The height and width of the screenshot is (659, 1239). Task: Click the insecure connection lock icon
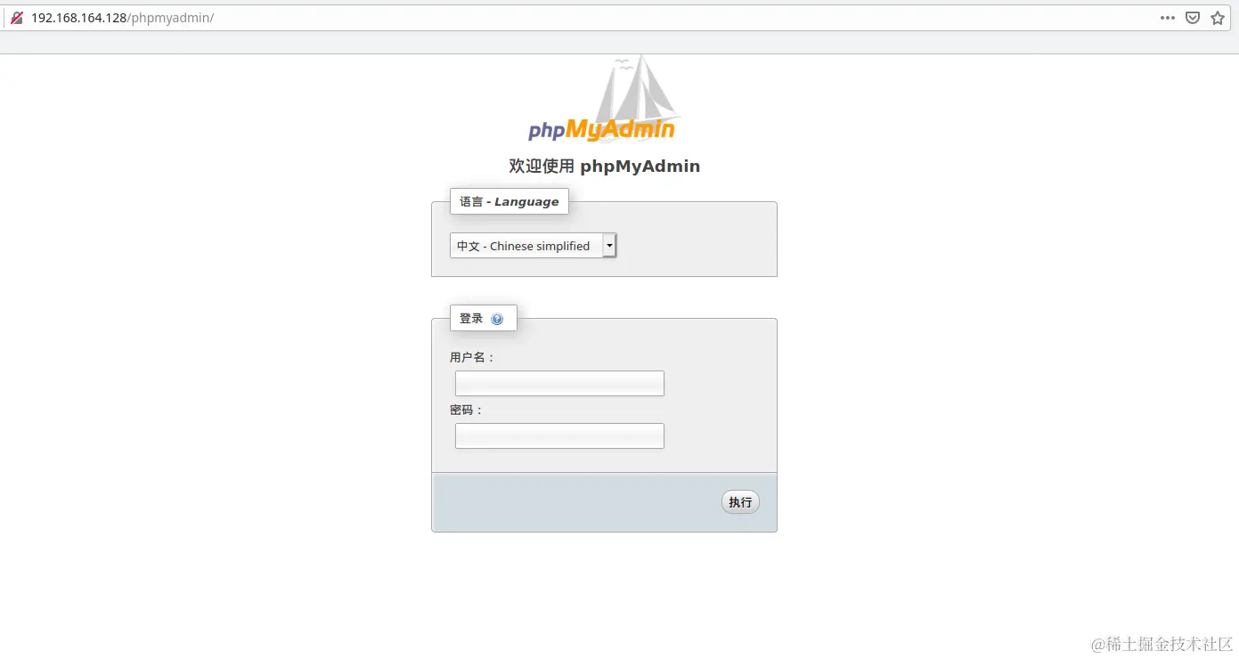[x=17, y=18]
